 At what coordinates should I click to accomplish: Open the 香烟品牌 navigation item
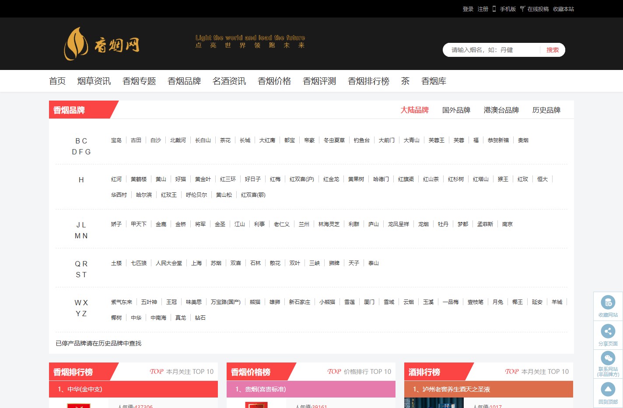184,81
